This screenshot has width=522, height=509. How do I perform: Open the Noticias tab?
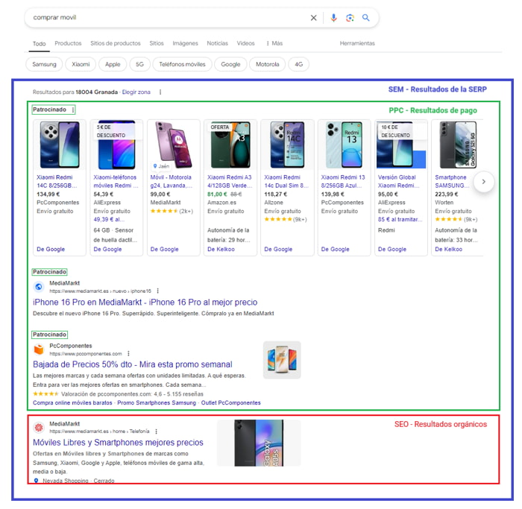(x=218, y=43)
